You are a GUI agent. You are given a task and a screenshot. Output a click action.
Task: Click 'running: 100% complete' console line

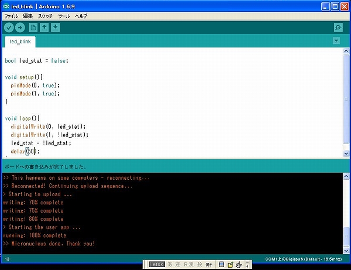point(35,235)
